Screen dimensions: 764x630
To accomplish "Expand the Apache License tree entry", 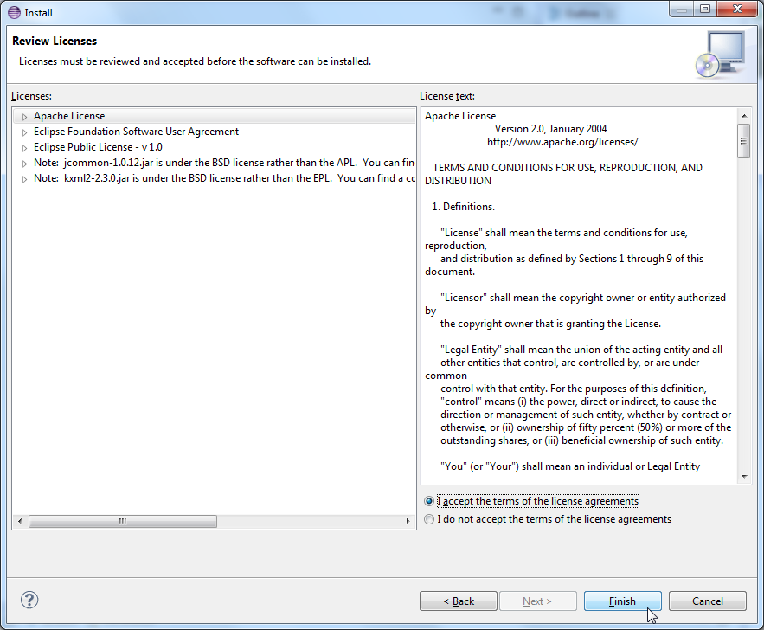I will pyautogui.click(x=24, y=117).
